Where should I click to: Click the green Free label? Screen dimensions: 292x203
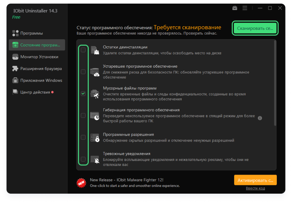tap(16, 17)
